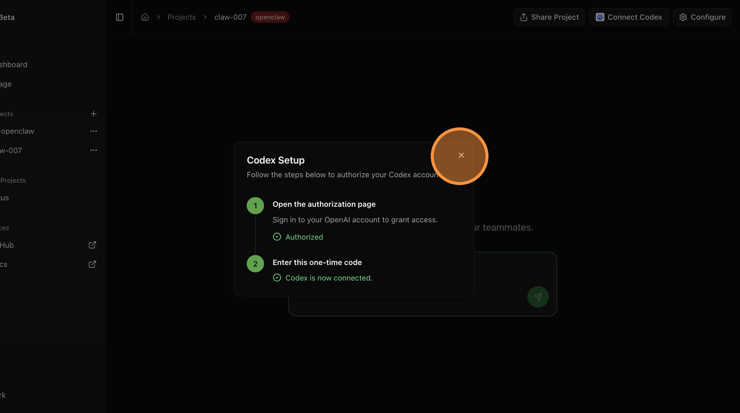Open options menu for the w-007 project

click(94, 150)
